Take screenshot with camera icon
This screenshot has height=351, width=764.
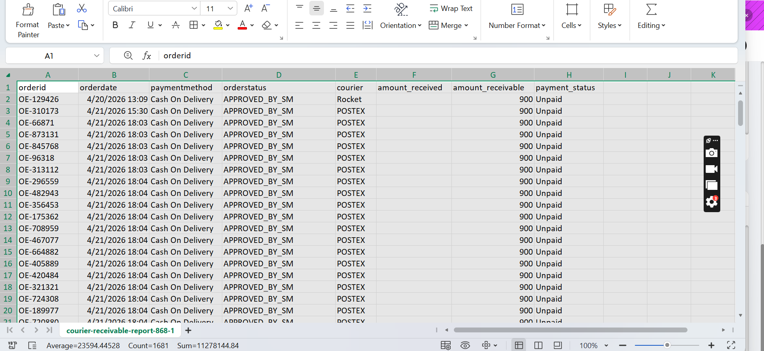click(x=712, y=153)
